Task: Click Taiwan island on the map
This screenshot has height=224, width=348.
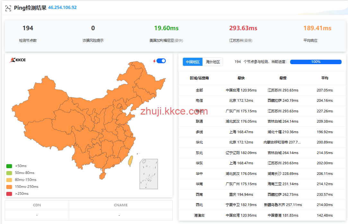Action: (x=130, y=161)
